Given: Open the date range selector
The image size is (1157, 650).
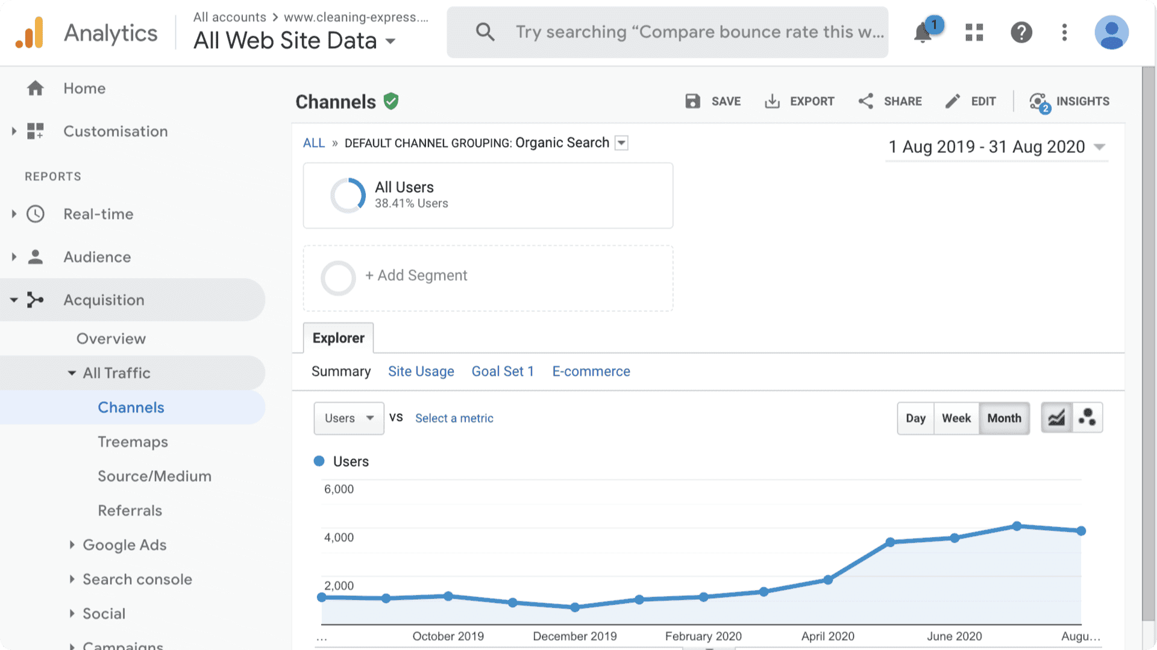Looking at the screenshot, I should pyautogui.click(x=996, y=147).
